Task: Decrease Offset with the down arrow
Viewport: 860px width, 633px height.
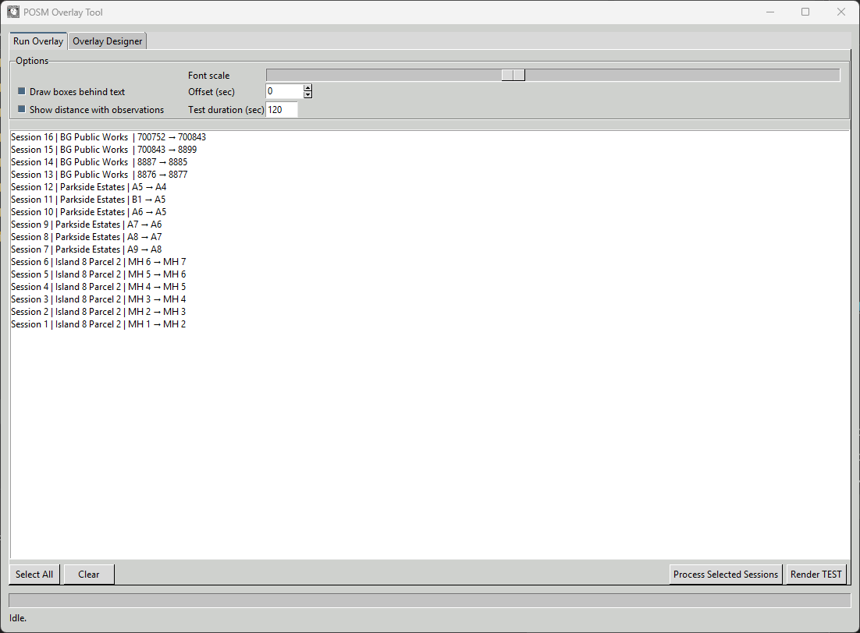Action: tap(307, 95)
